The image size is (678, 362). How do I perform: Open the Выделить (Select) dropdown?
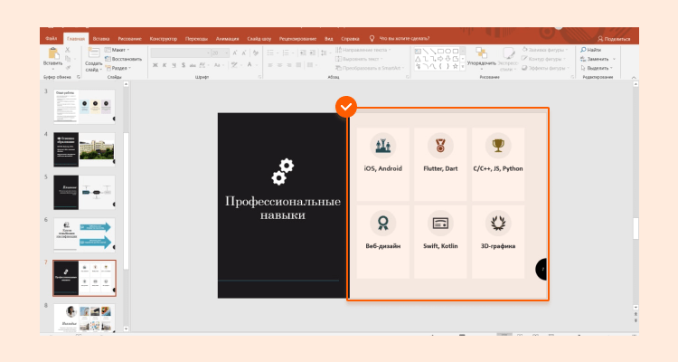pyautogui.click(x=599, y=68)
